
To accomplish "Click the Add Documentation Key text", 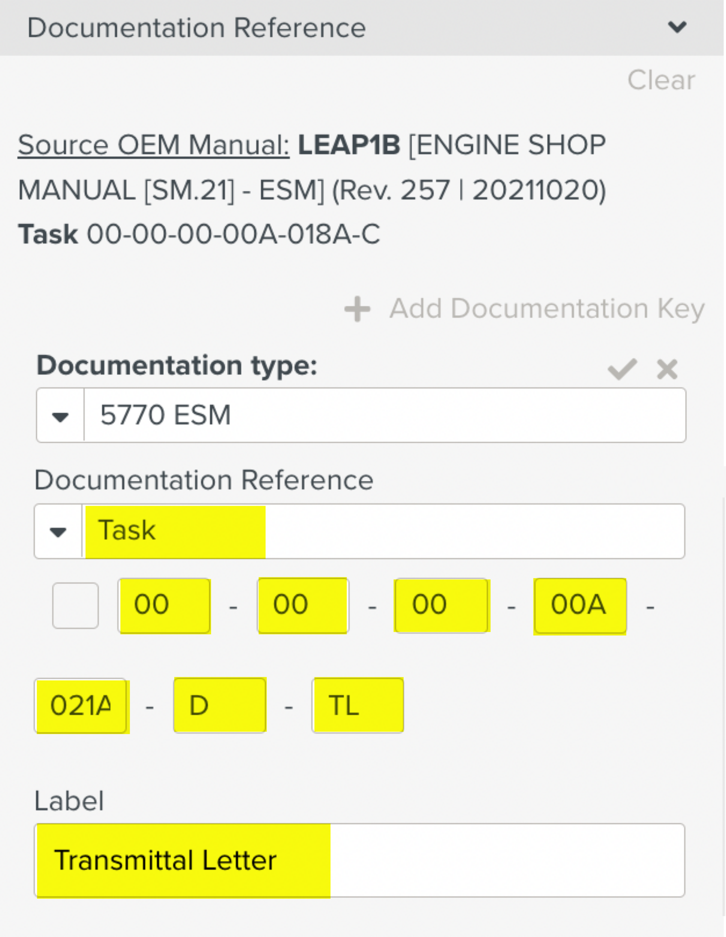I will 547,308.
